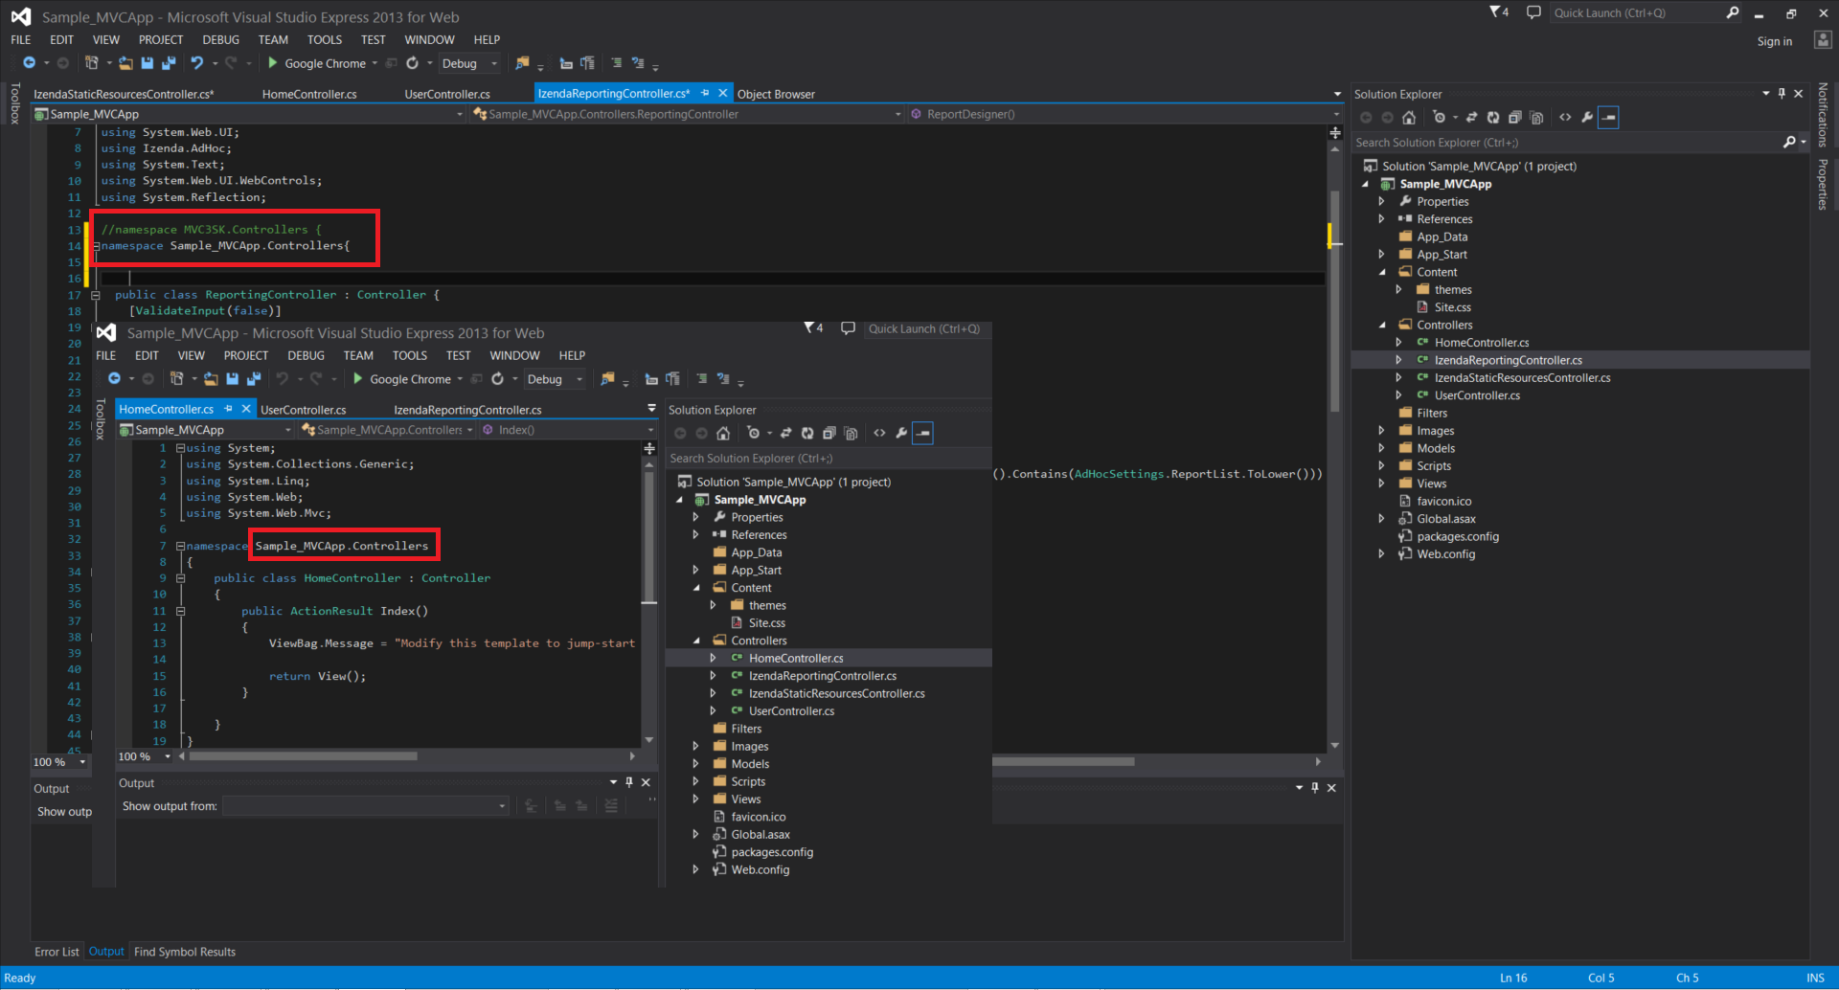Click the Home icon in inset Solution Explorer

(723, 434)
